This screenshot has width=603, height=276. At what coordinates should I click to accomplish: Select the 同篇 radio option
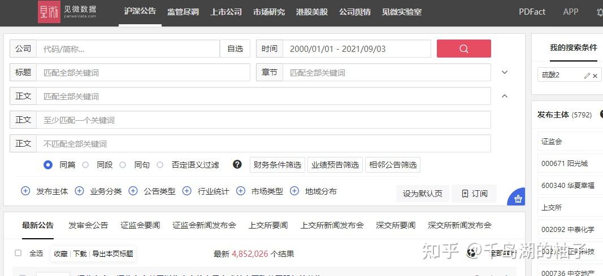click(x=48, y=165)
